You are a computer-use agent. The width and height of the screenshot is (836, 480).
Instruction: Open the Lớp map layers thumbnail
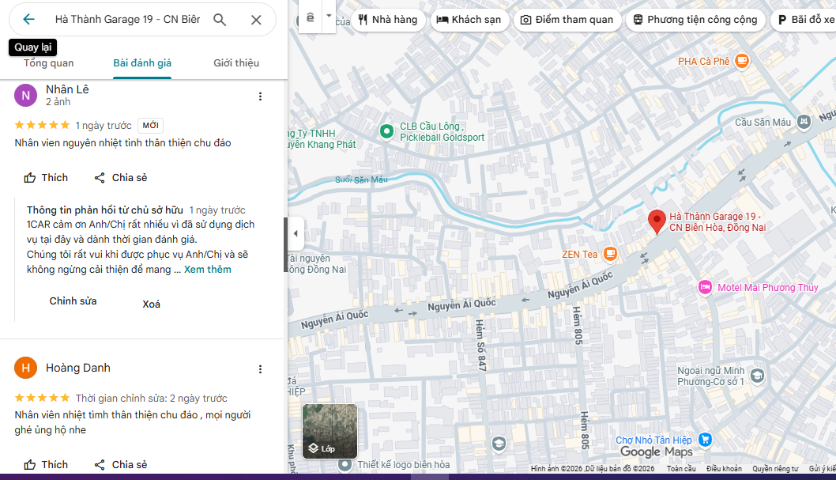(330, 431)
